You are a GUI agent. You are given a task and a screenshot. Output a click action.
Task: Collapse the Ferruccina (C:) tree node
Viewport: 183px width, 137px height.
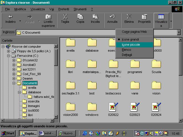(8, 56)
